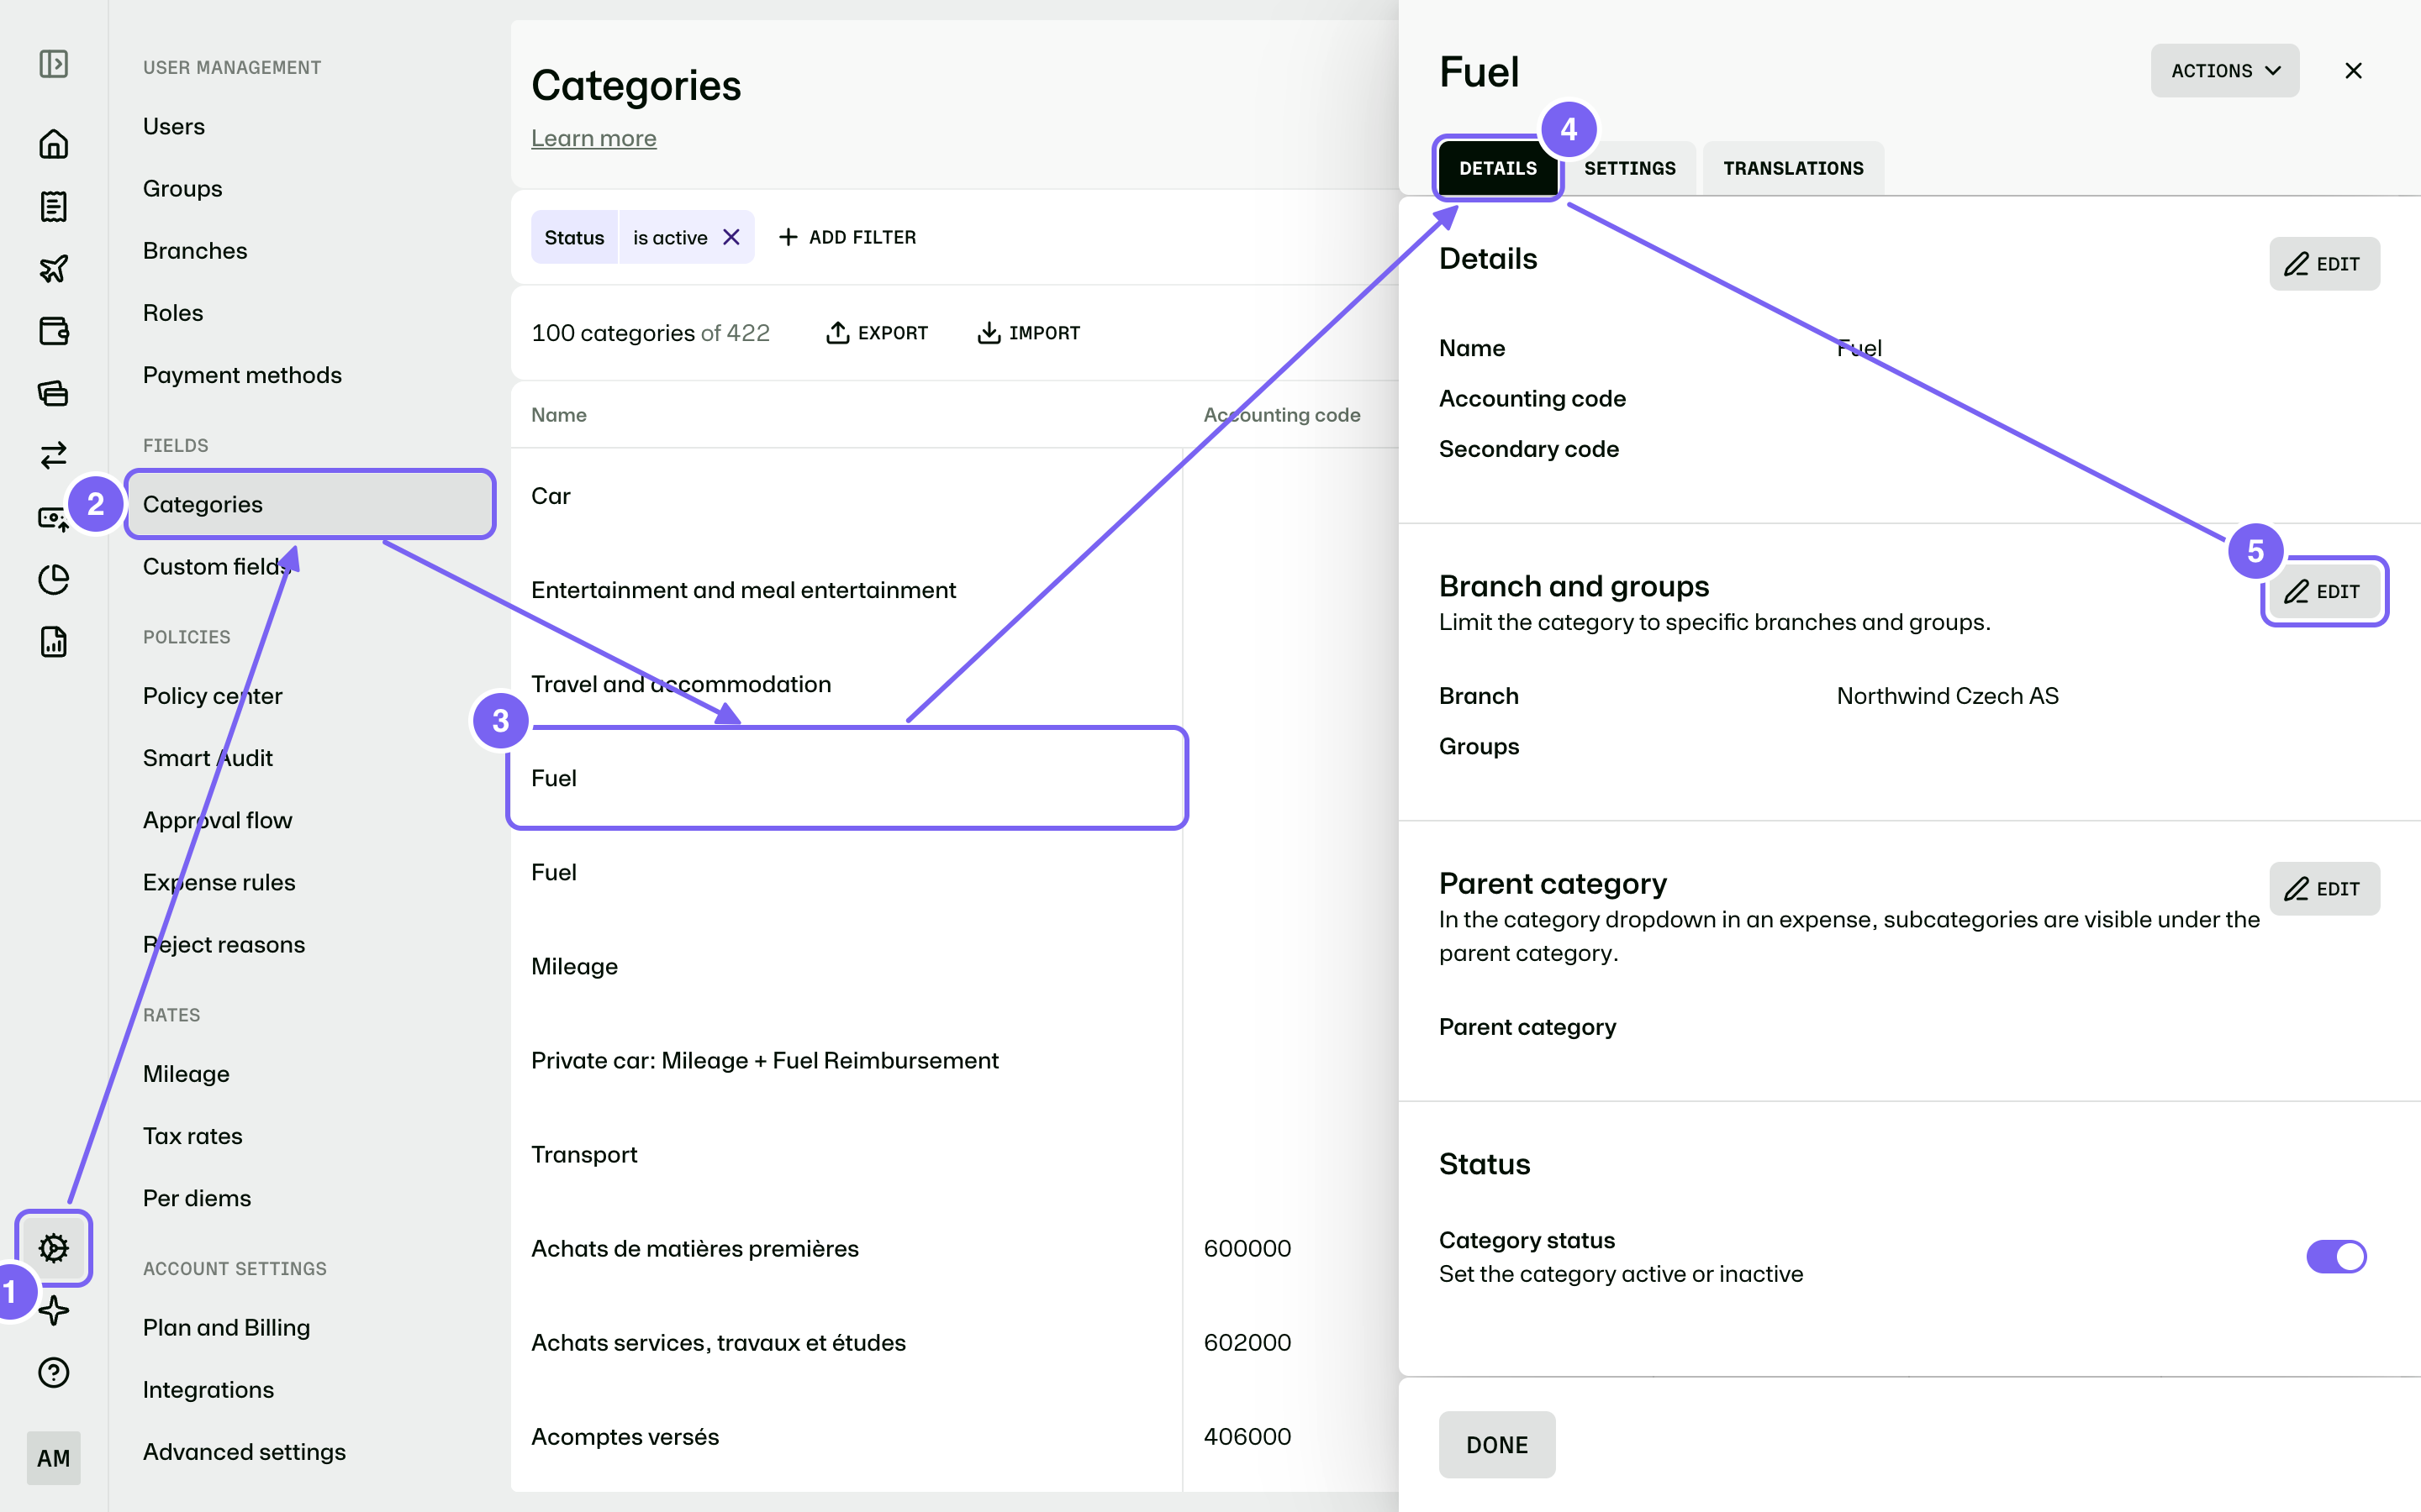Click the Done button

tap(1496, 1444)
